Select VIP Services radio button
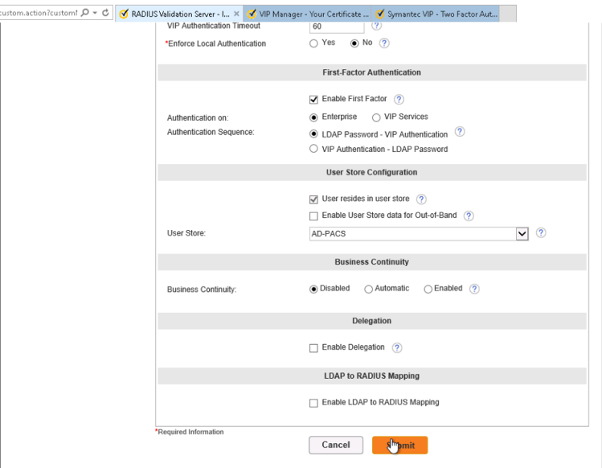 377,117
